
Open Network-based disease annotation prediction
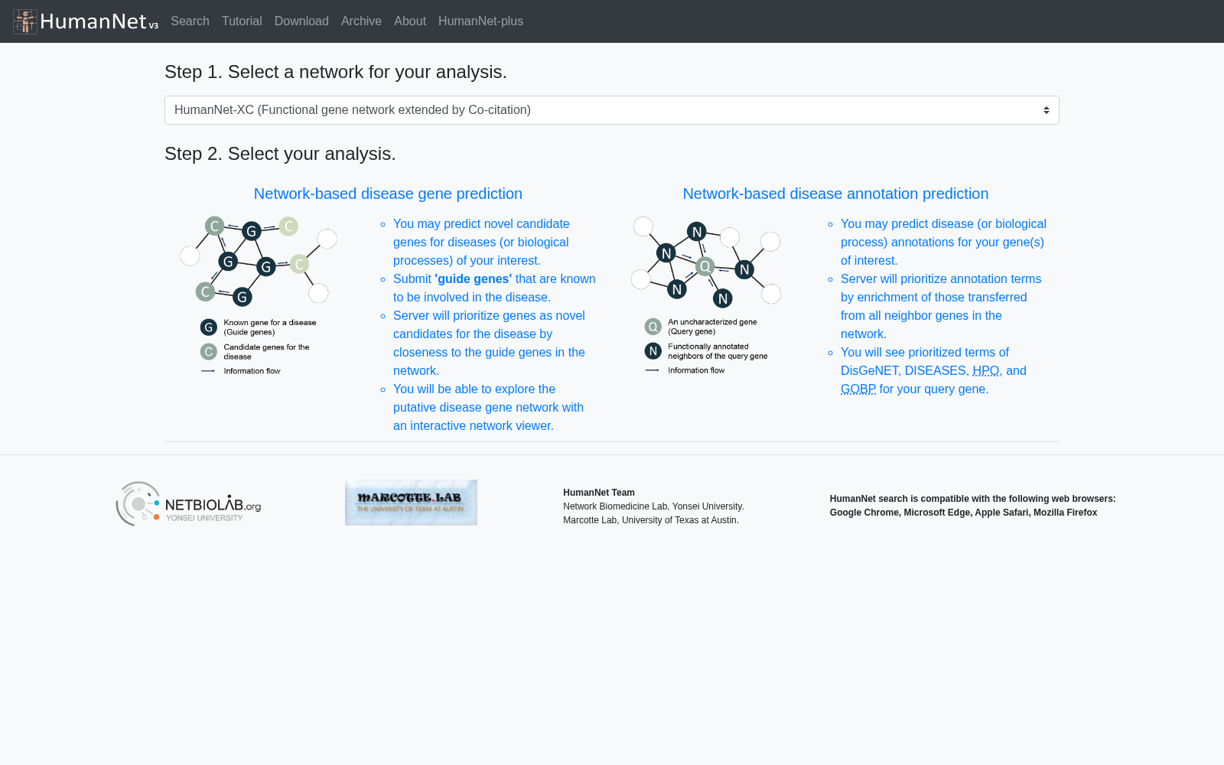click(835, 194)
